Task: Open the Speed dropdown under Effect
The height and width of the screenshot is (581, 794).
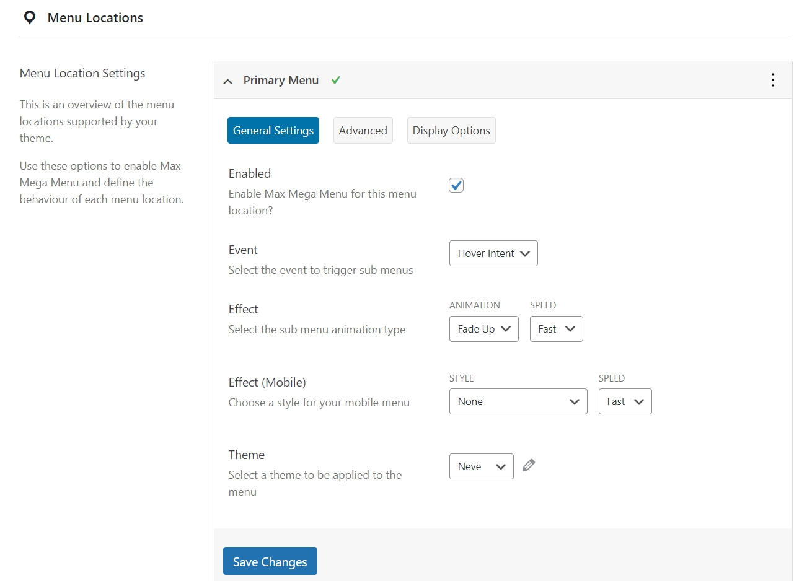Action: coord(556,329)
